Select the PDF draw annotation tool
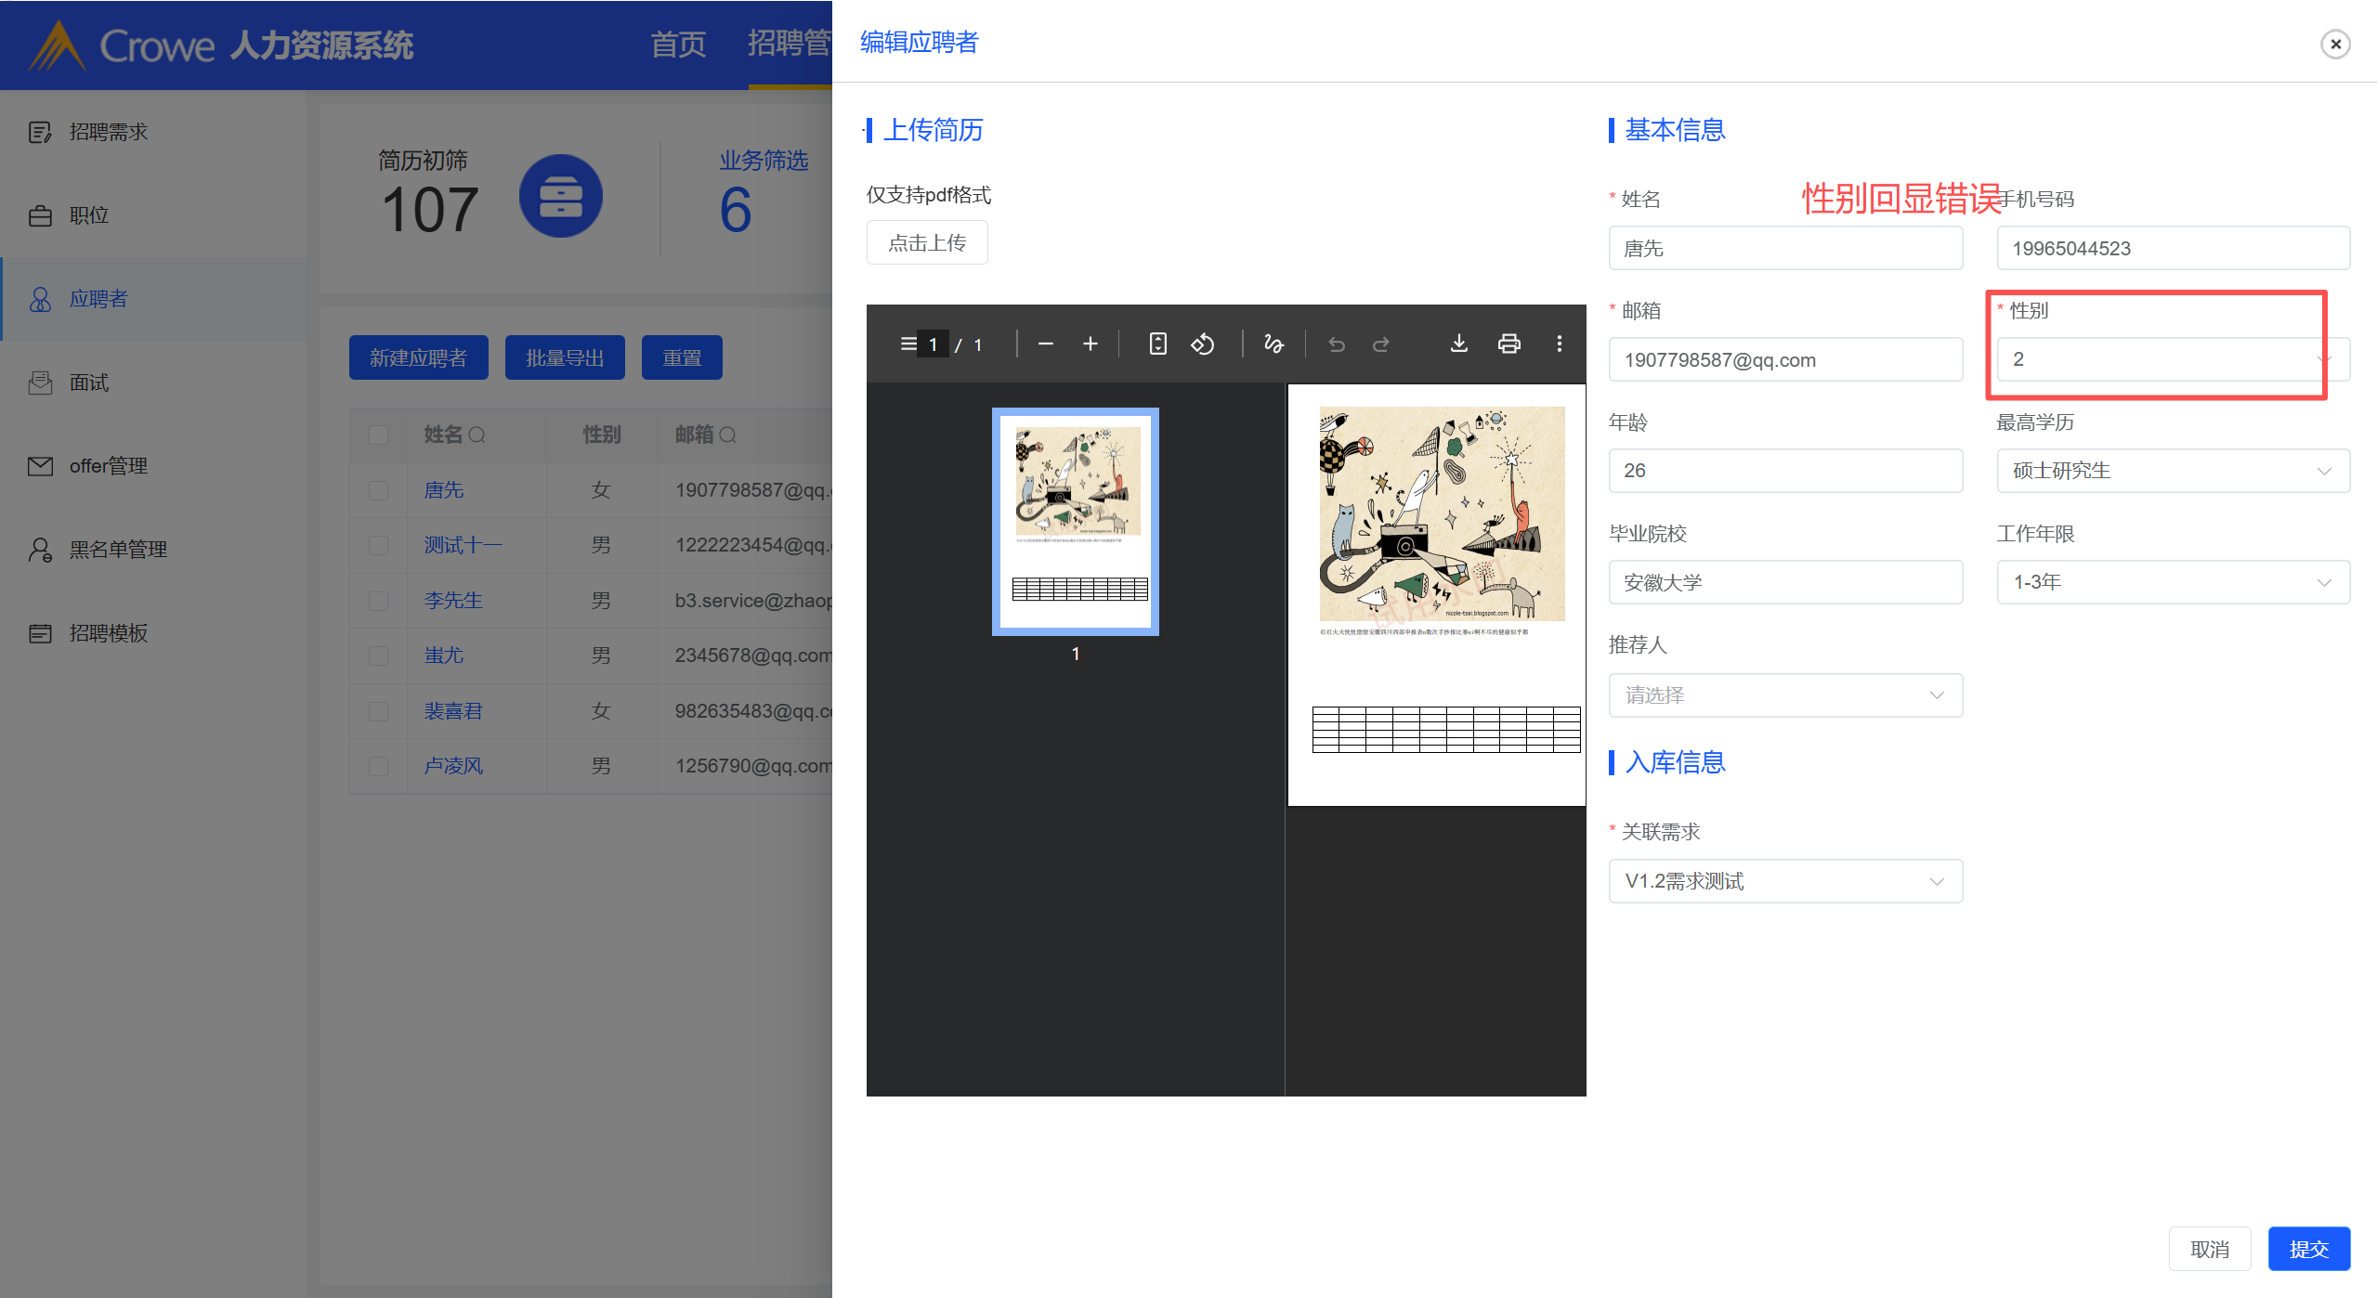The image size is (2377, 1298). click(1273, 344)
